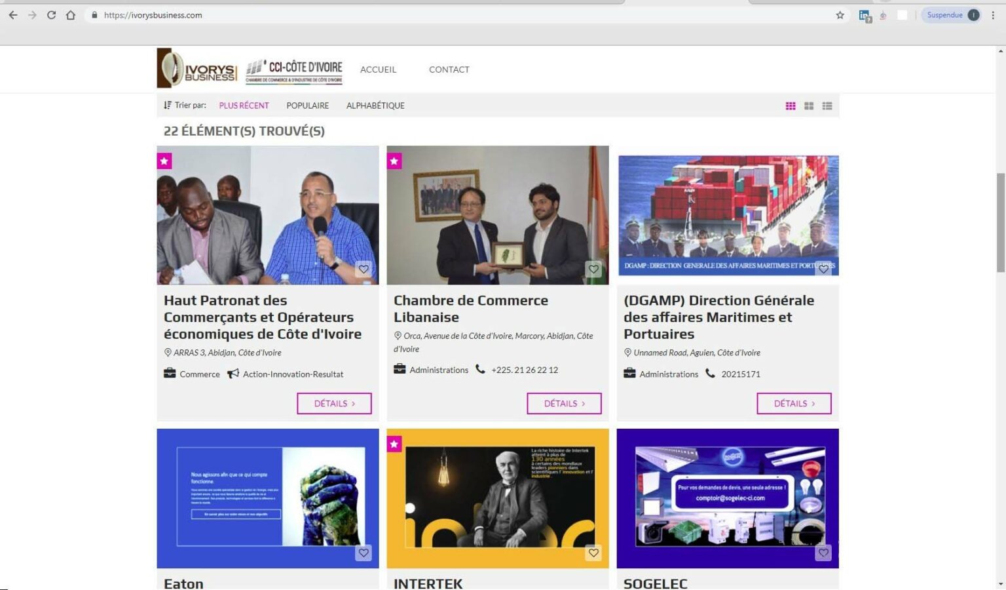Toggle heart on DGAMP listing image
Image resolution: width=1006 pixels, height=590 pixels.
tap(823, 269)
